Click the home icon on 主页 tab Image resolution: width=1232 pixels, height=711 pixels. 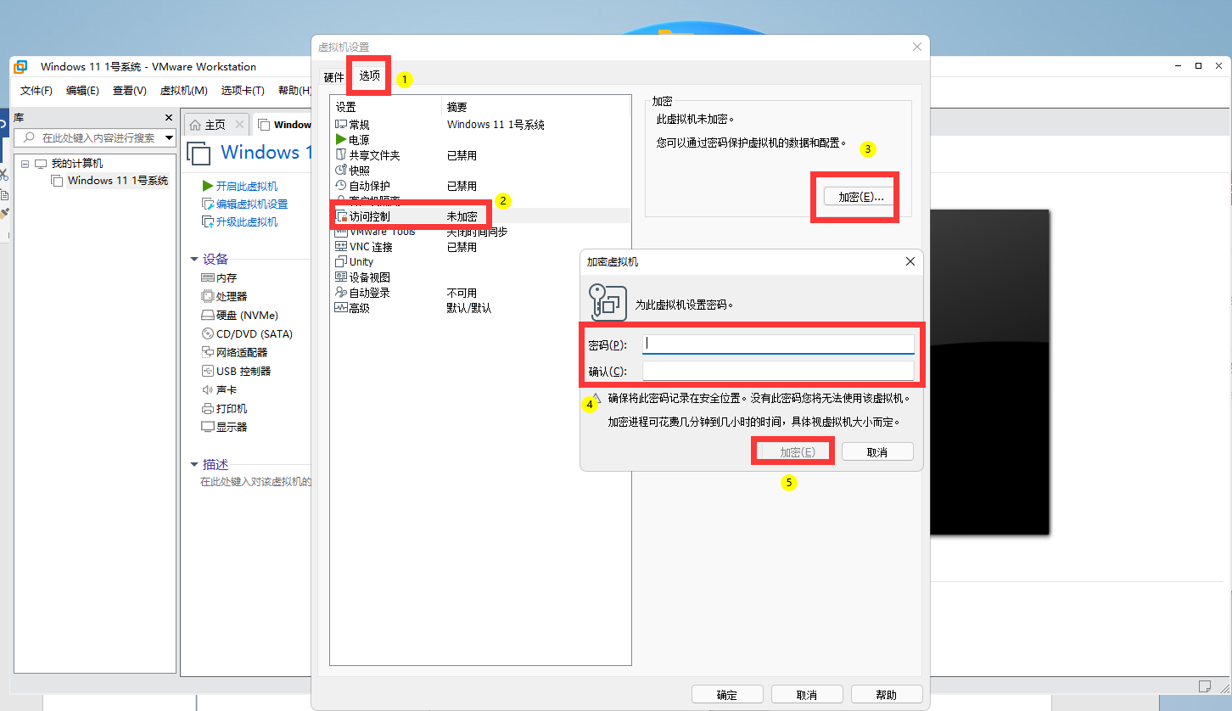[195, 125]
